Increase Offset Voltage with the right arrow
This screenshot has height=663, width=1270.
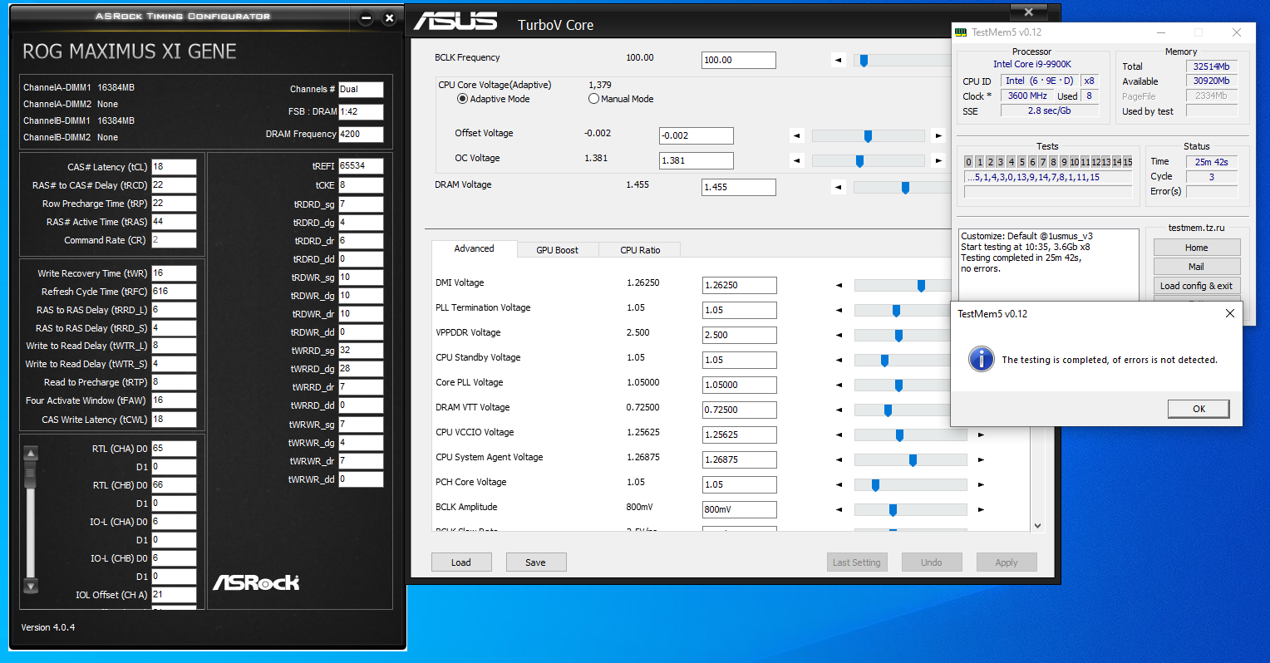click(x=938, y=135)
